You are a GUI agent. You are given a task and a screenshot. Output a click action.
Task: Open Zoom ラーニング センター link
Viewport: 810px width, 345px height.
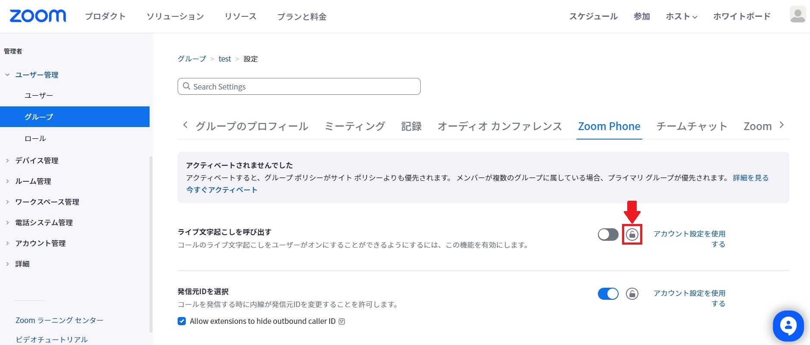click(59, 320)
